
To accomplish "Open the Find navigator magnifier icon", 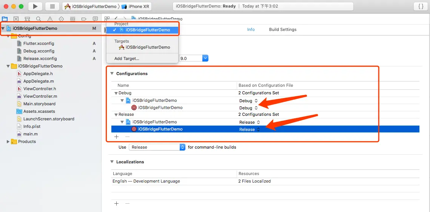I will pyautogui.click(x=39, y=19).
